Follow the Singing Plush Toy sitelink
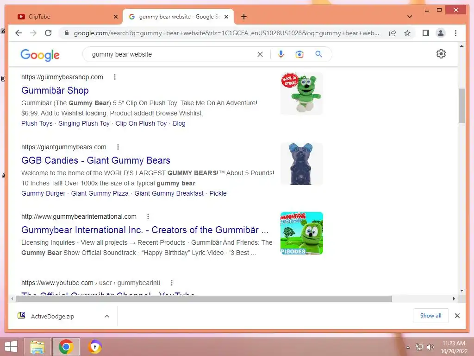Viewport: 474px width, 356px height. tap(84, 123)
